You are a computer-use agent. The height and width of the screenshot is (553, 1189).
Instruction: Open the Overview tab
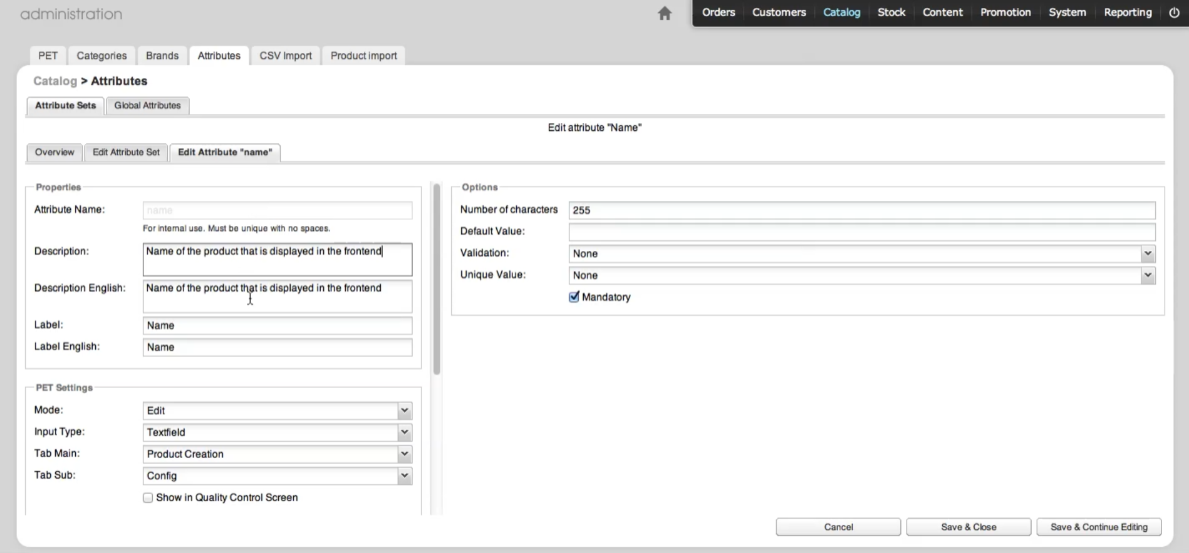pyautogui.click(x=55, y=152)
